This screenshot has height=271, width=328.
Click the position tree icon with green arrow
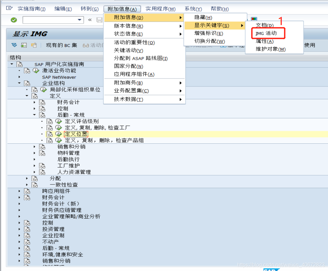click(x=24, y=45)
